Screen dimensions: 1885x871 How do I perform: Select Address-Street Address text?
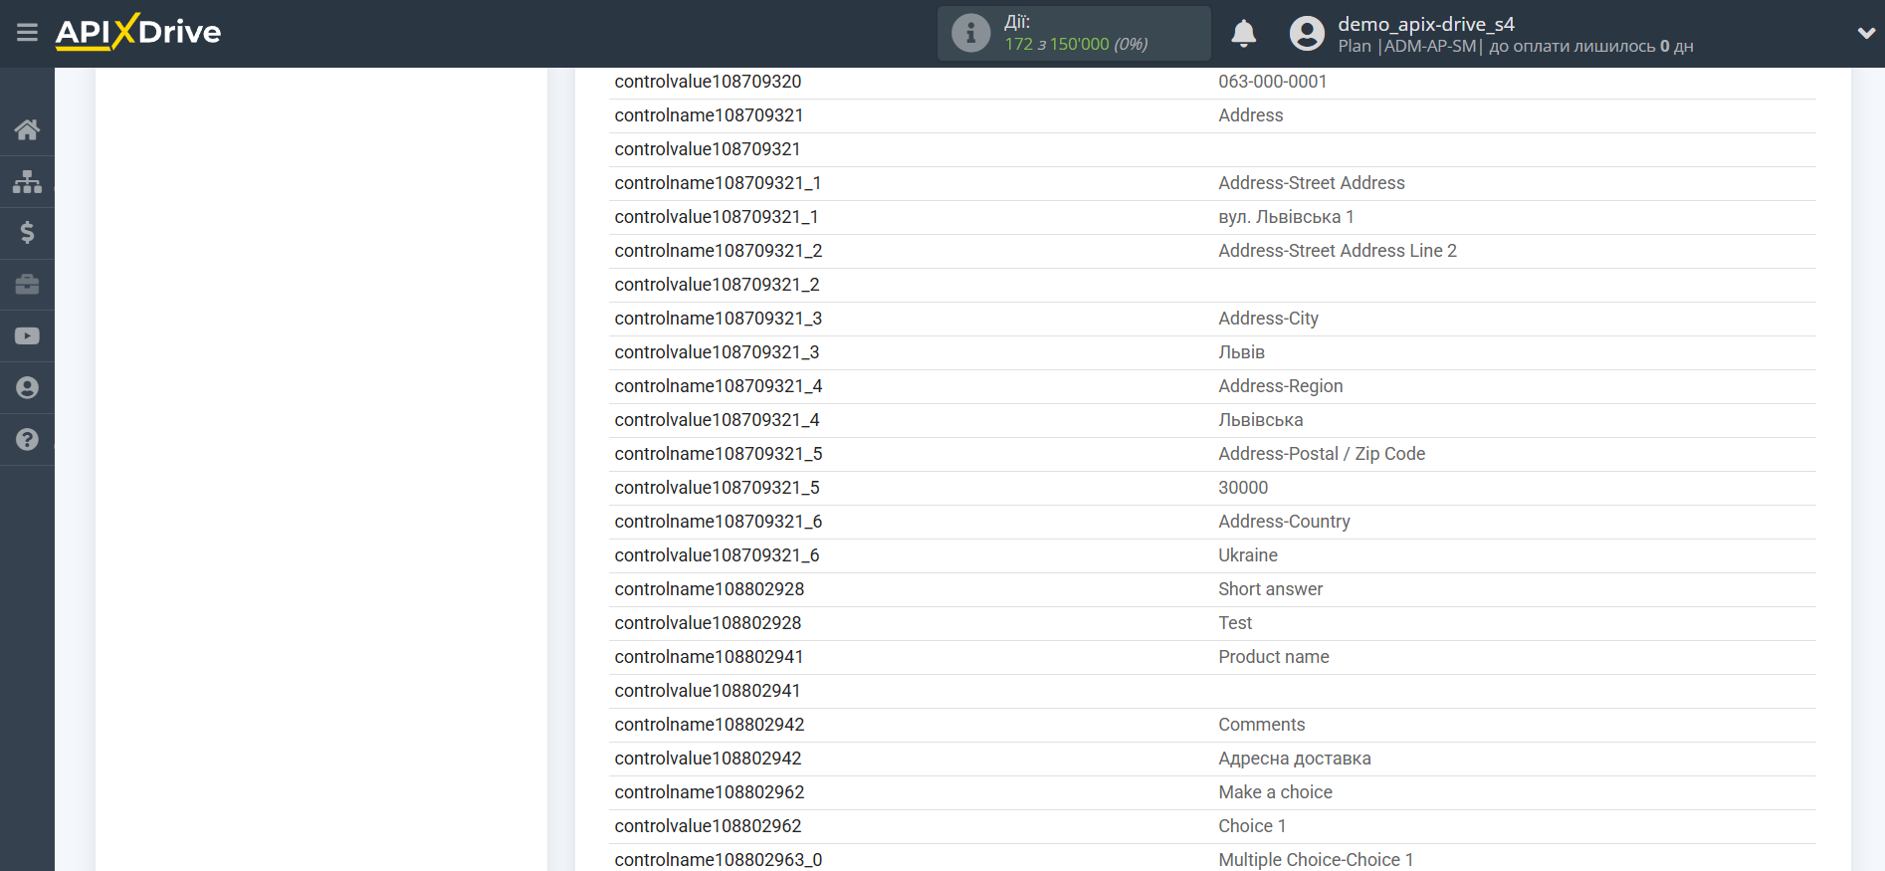[1311, 183]
